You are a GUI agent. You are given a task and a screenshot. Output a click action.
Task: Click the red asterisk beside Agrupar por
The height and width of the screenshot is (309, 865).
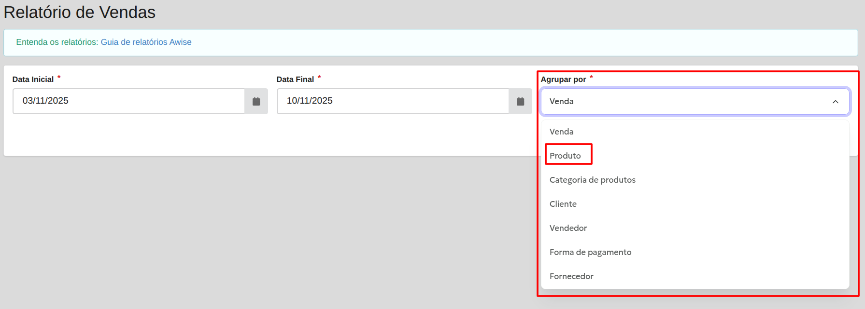[x=591, y=77]
